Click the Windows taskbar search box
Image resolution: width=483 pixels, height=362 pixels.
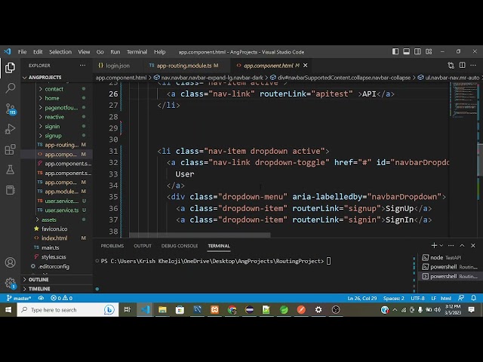tap(68, 310)
